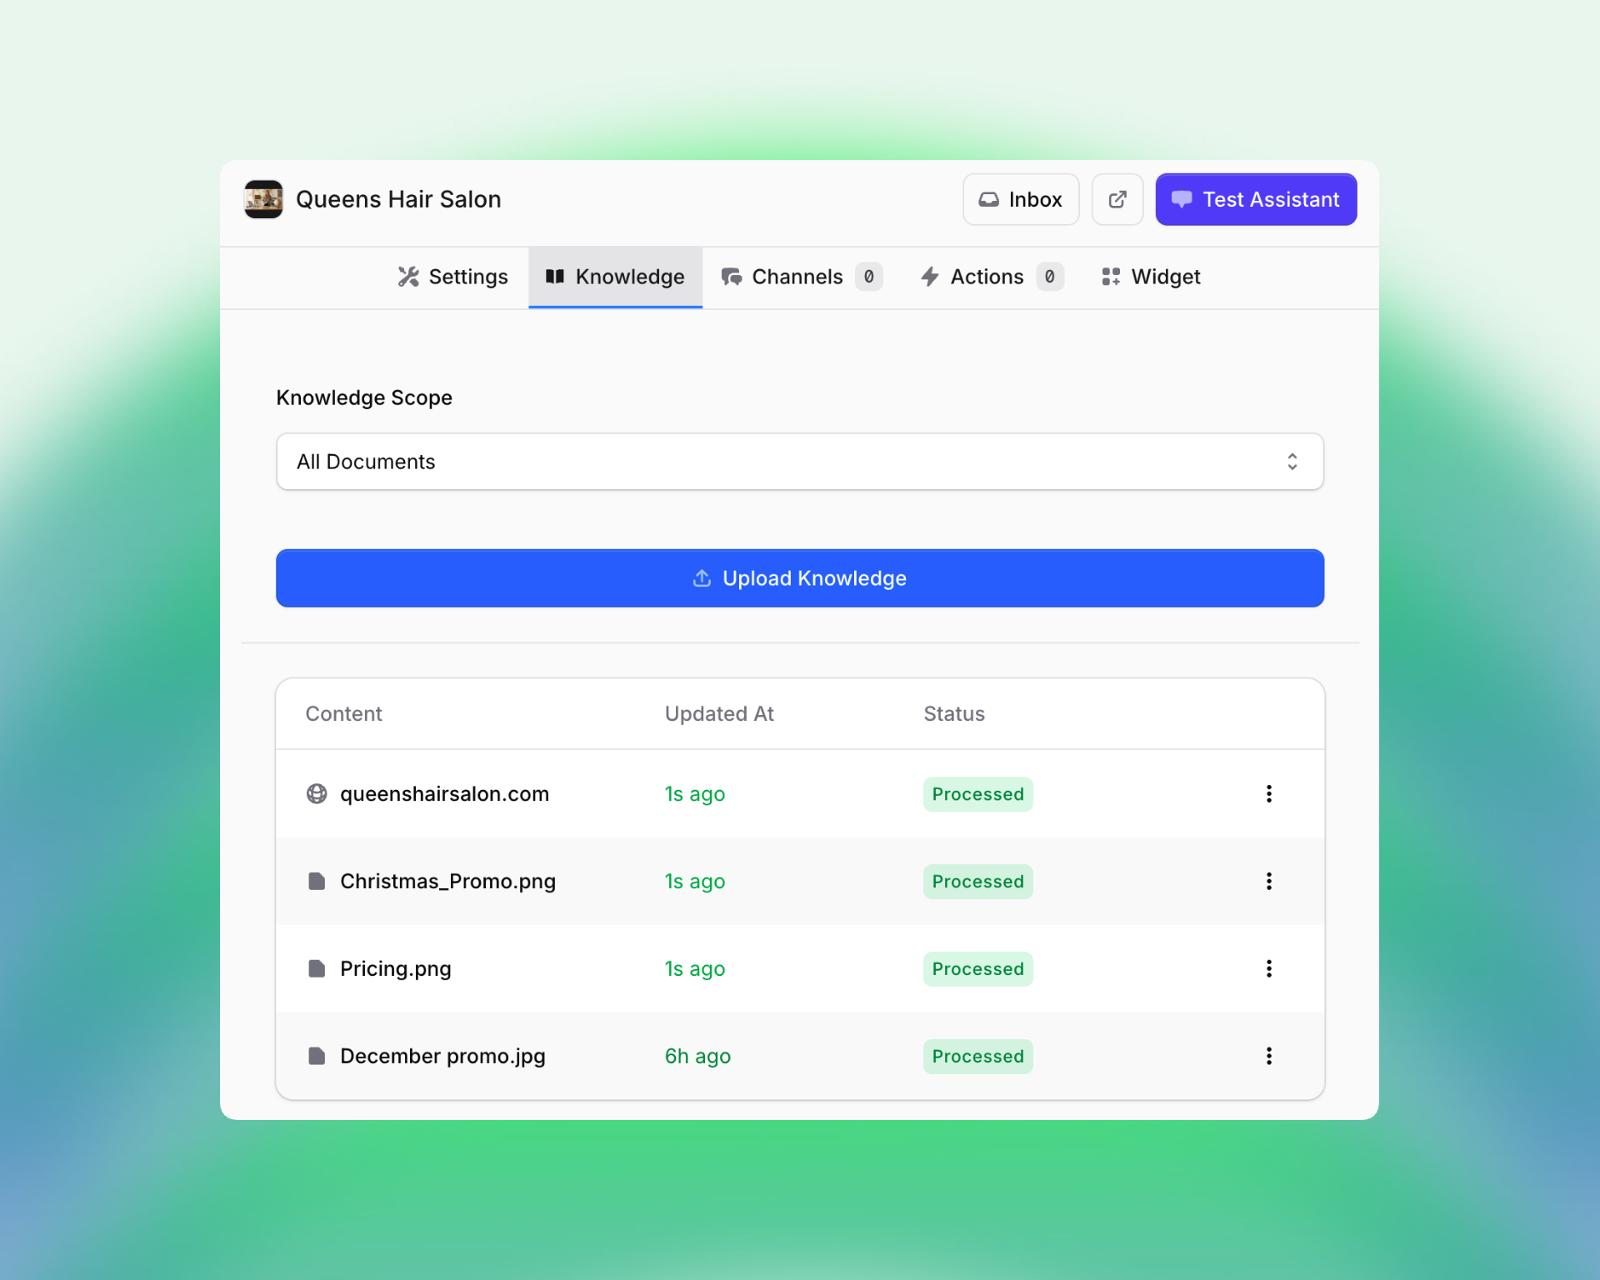This screenshot has width=1600, height=1280.
Task: Switch to the Widget tab
Action: click(x=1151, y=277)
